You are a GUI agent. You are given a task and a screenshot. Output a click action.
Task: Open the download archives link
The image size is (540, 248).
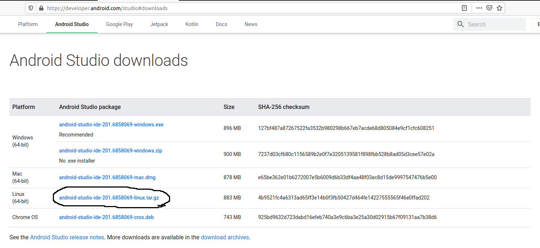click(225, 238)
